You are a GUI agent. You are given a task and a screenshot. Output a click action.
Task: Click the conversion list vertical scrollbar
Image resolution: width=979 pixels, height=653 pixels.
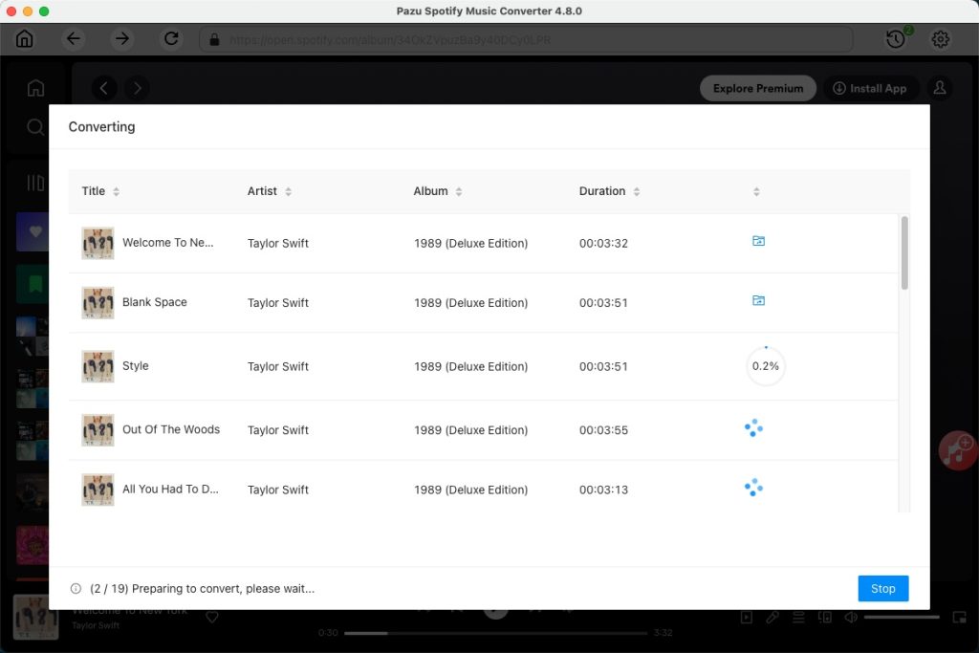pos(904,253)
